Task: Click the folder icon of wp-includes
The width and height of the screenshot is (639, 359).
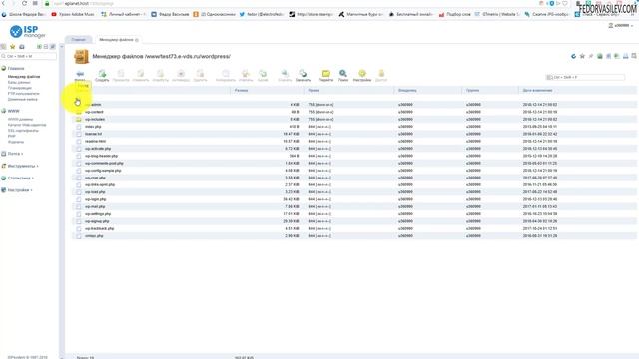Action: [78, 120]
